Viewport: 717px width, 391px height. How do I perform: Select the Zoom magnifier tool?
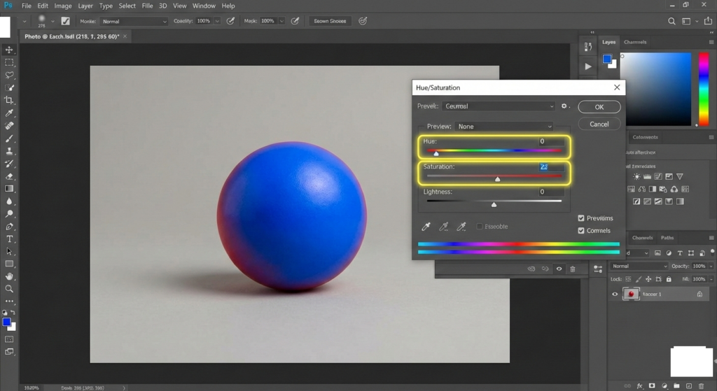click(x=9, y=289)
